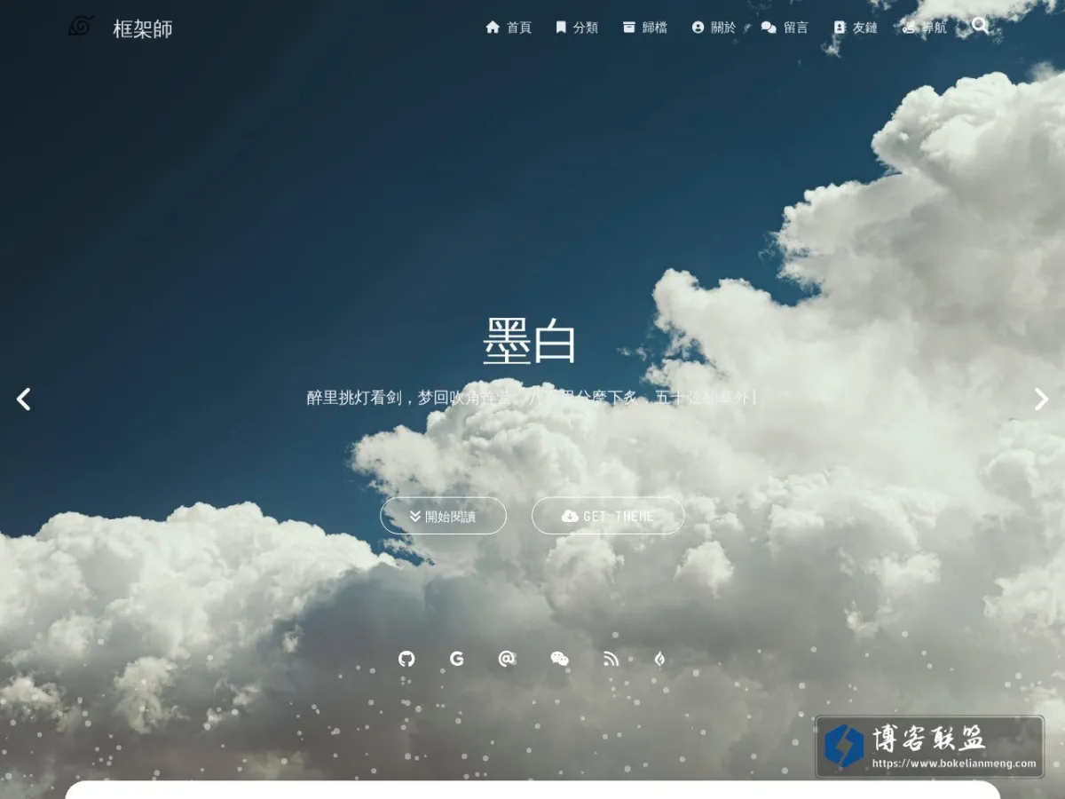
Task: Open the 友鏈 friend links menu item
Action: click(x=855, y=28)
